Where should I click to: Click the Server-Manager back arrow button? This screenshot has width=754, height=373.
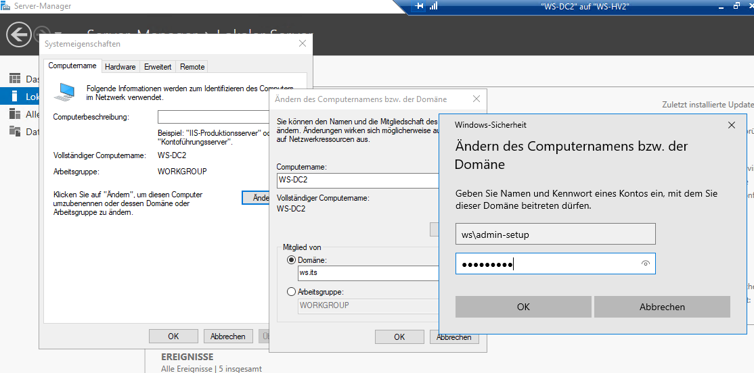pos(19,35)
